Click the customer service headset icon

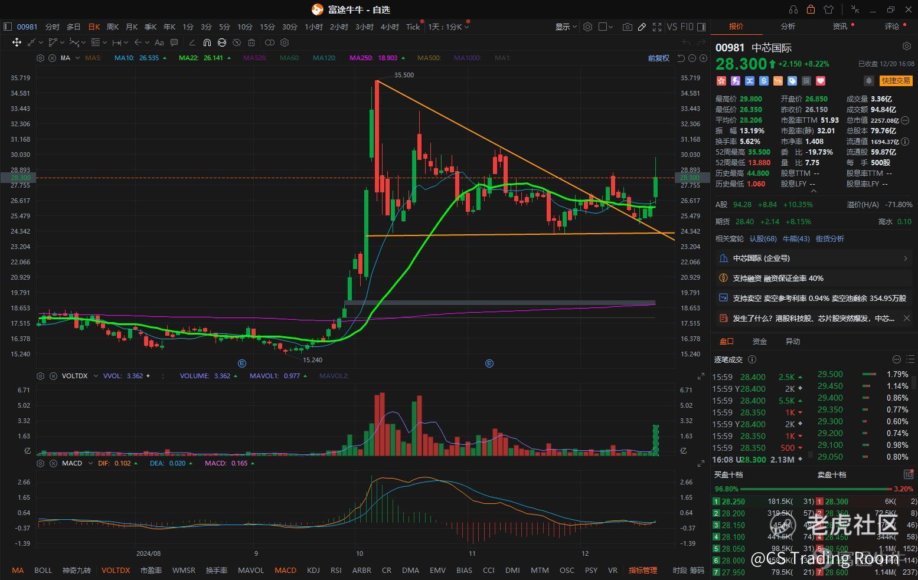[793, 9]
